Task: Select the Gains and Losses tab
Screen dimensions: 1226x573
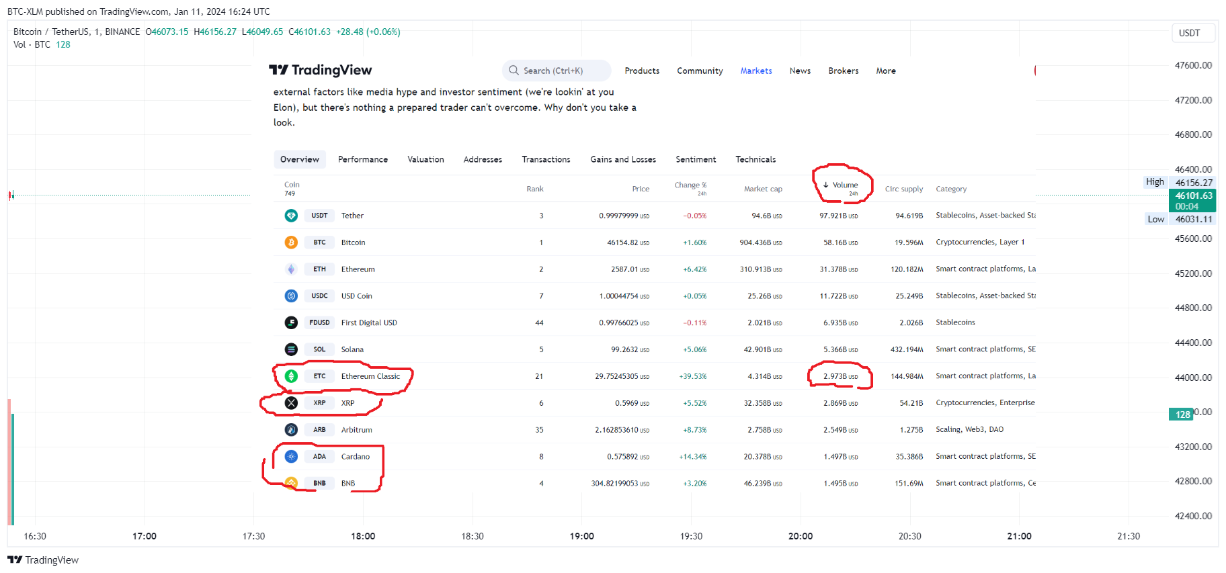Action: tap(623, 159)
